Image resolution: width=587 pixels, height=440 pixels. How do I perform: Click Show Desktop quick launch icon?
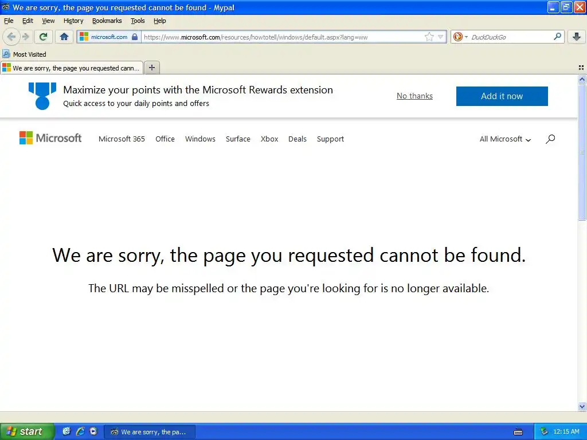[66, 431]
